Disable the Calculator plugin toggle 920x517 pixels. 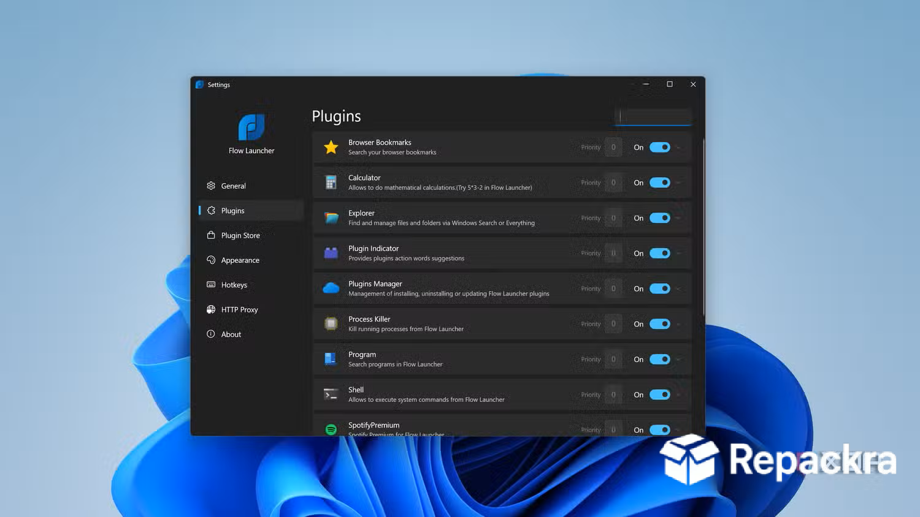(x=660, y=183)
